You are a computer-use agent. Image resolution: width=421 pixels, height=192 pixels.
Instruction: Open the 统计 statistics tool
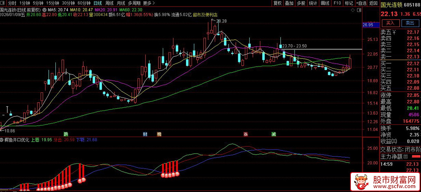pyautogui.click(x=313, y=3)
